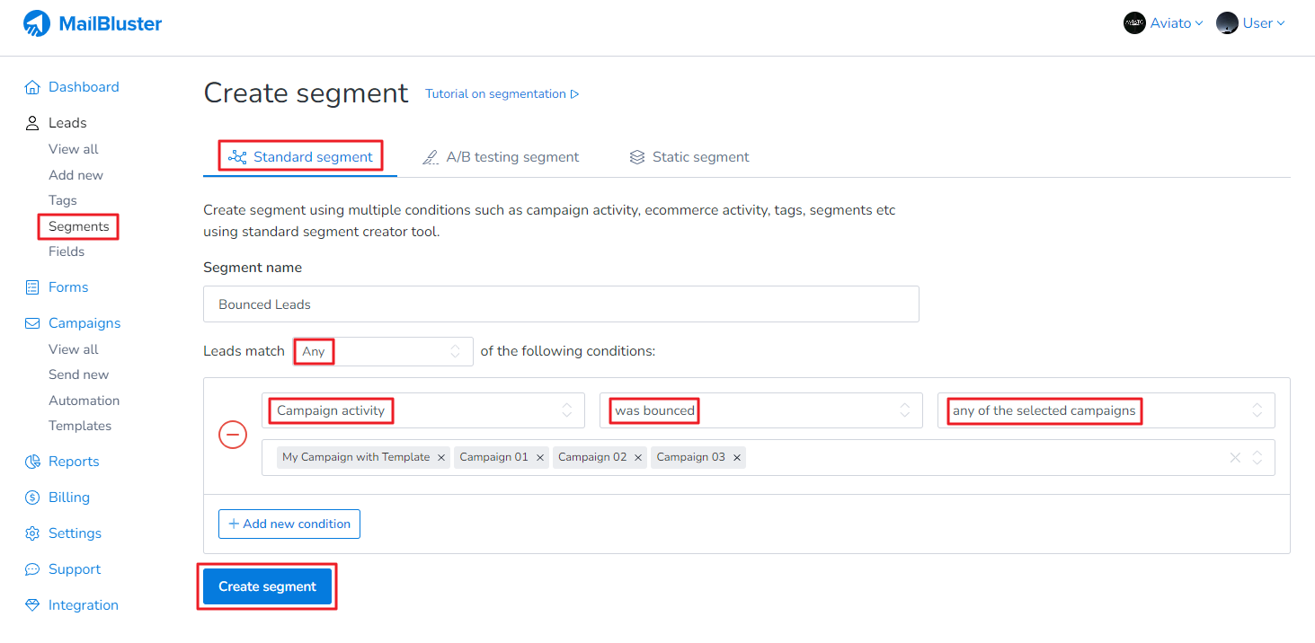Screen dimensions: 1315x643
Task: Open the Campaign activity condition dropdown
Action: (423, 410)
